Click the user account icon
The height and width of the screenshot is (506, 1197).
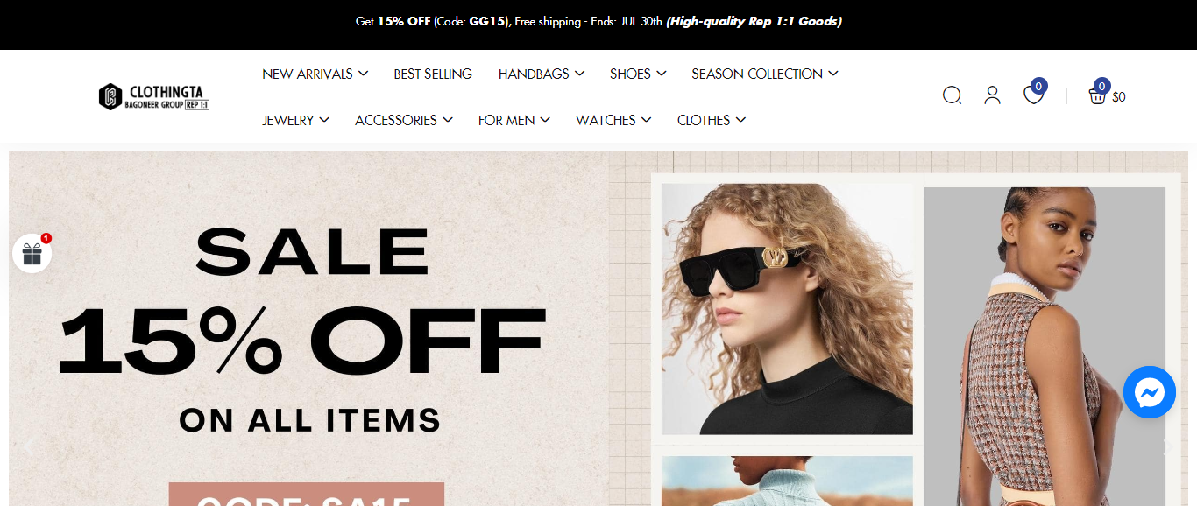pos(992,95)
